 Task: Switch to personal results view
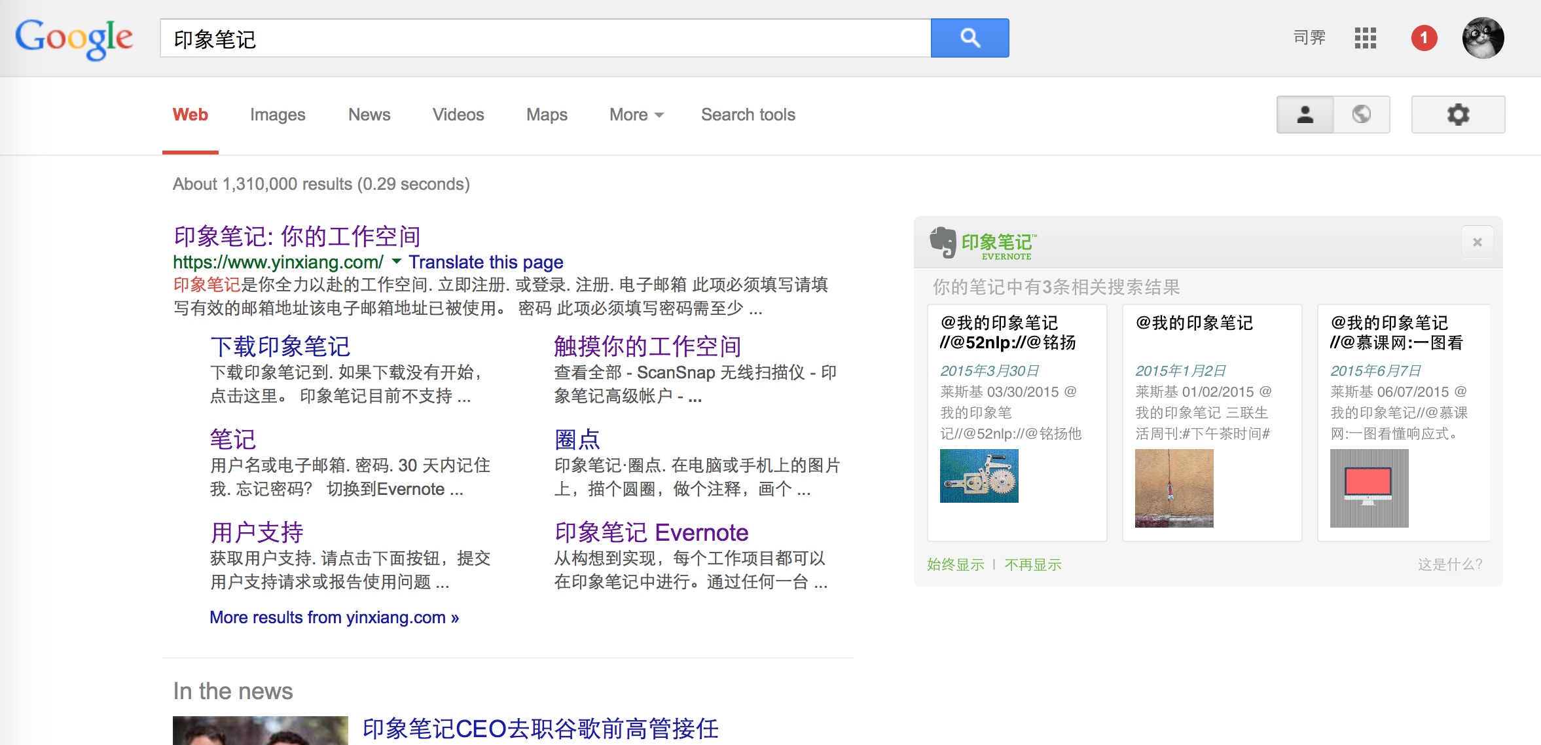[1305, 115]
